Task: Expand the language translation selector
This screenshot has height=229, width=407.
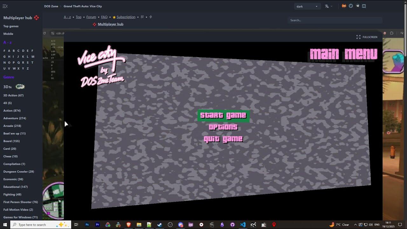Action: coord(328,6)
